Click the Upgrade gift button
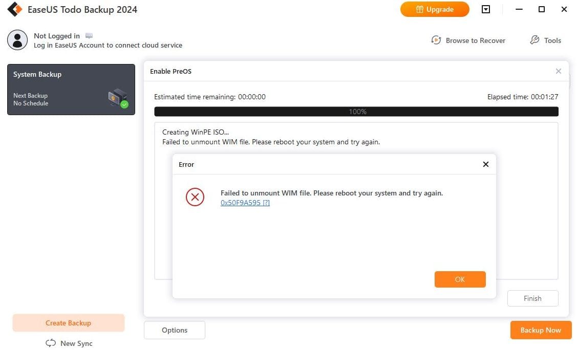Viewport: 577px width, 350px height. click(x=435, y=9)
